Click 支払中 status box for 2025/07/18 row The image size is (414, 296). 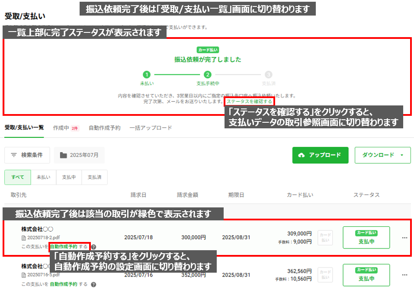[x=366, y=237]
